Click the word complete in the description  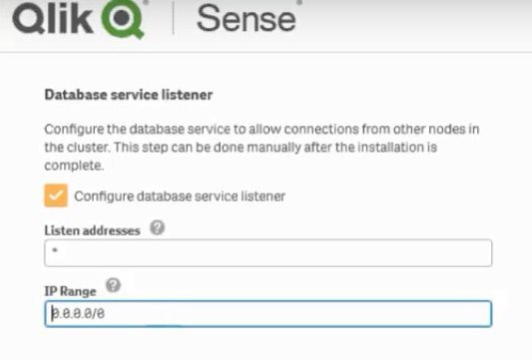(x=74, y=166)
